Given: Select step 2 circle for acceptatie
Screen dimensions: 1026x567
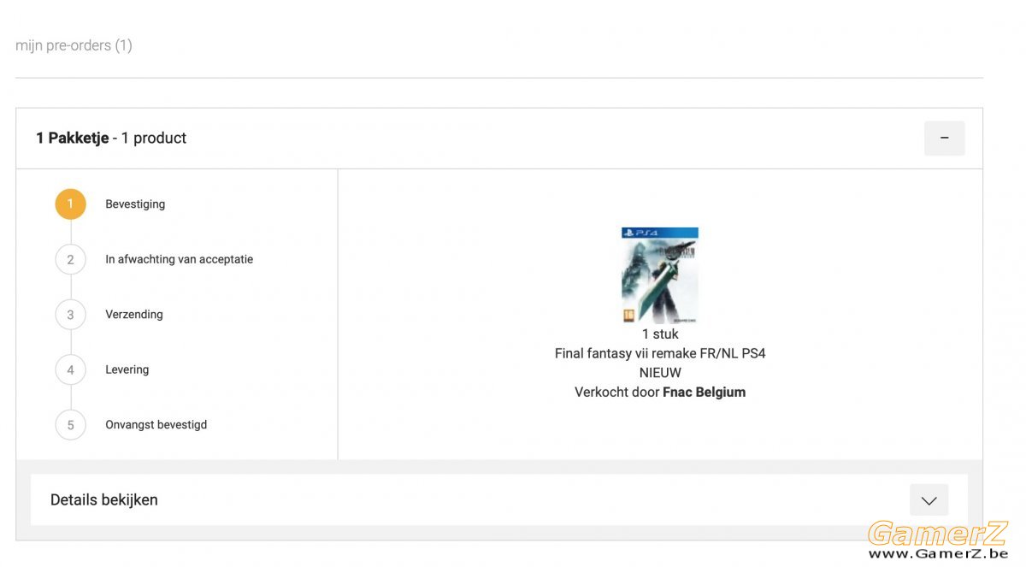Looking at the screenshot, I should (70, 259).
